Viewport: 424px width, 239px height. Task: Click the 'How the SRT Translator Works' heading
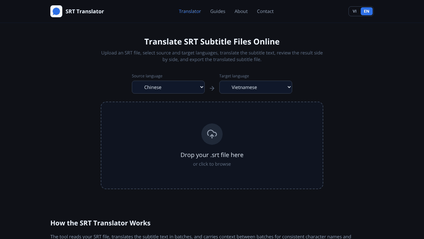pos(100,223)
